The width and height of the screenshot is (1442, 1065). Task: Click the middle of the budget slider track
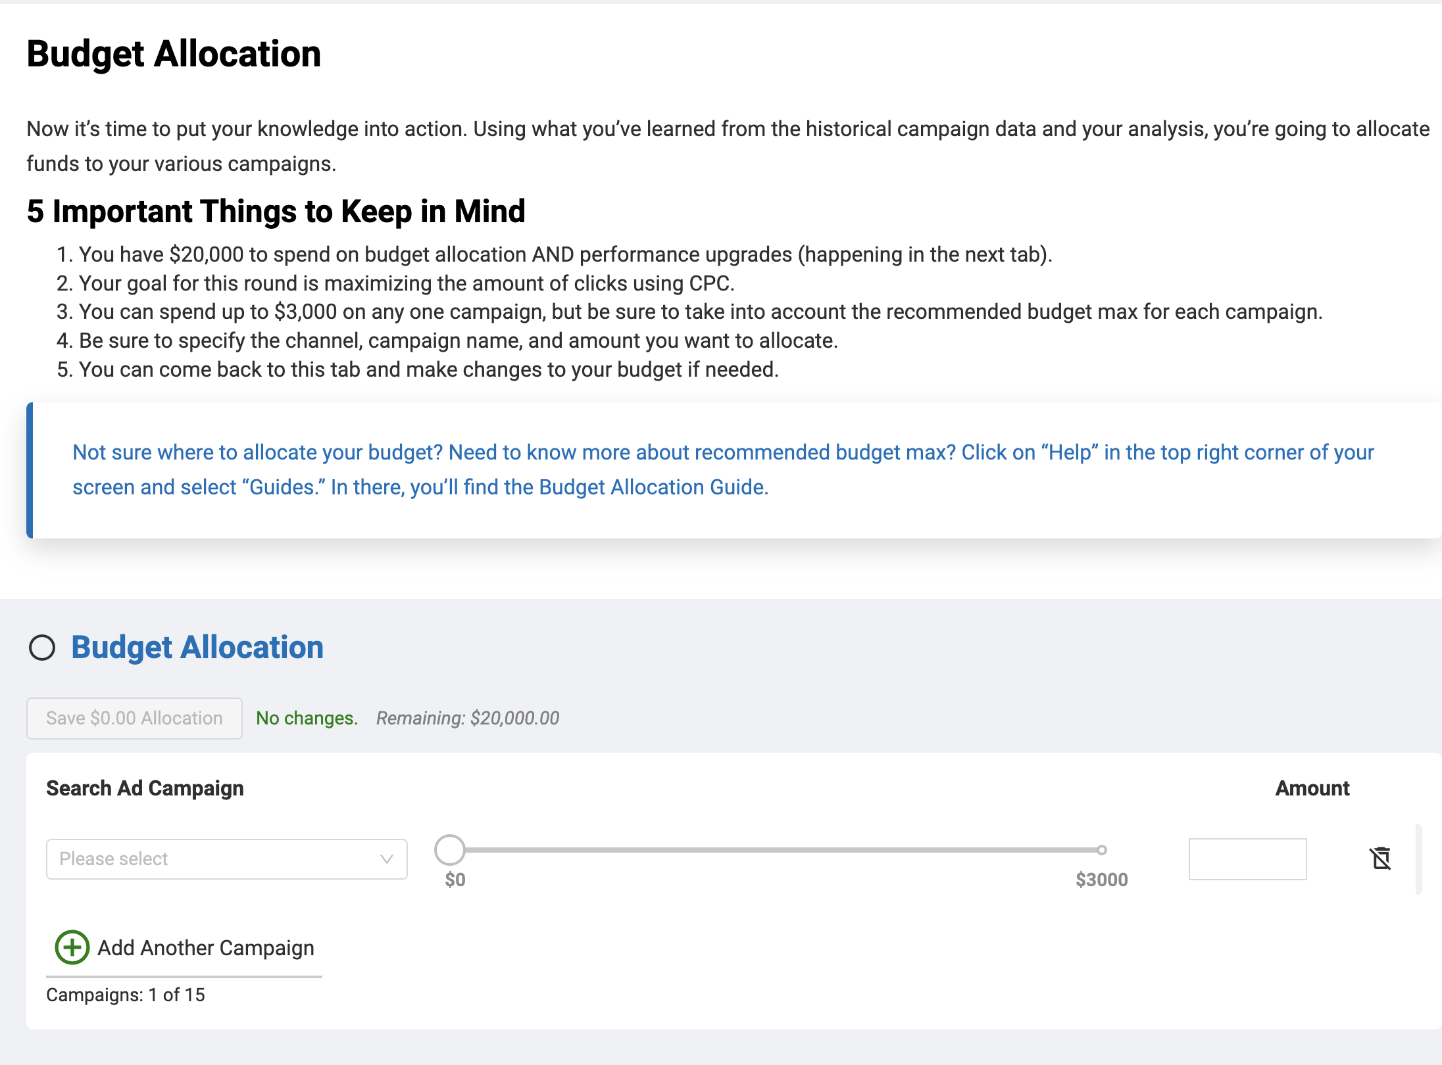pos(776,850)
